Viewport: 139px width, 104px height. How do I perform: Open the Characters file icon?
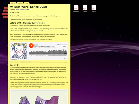click(76, 8)
